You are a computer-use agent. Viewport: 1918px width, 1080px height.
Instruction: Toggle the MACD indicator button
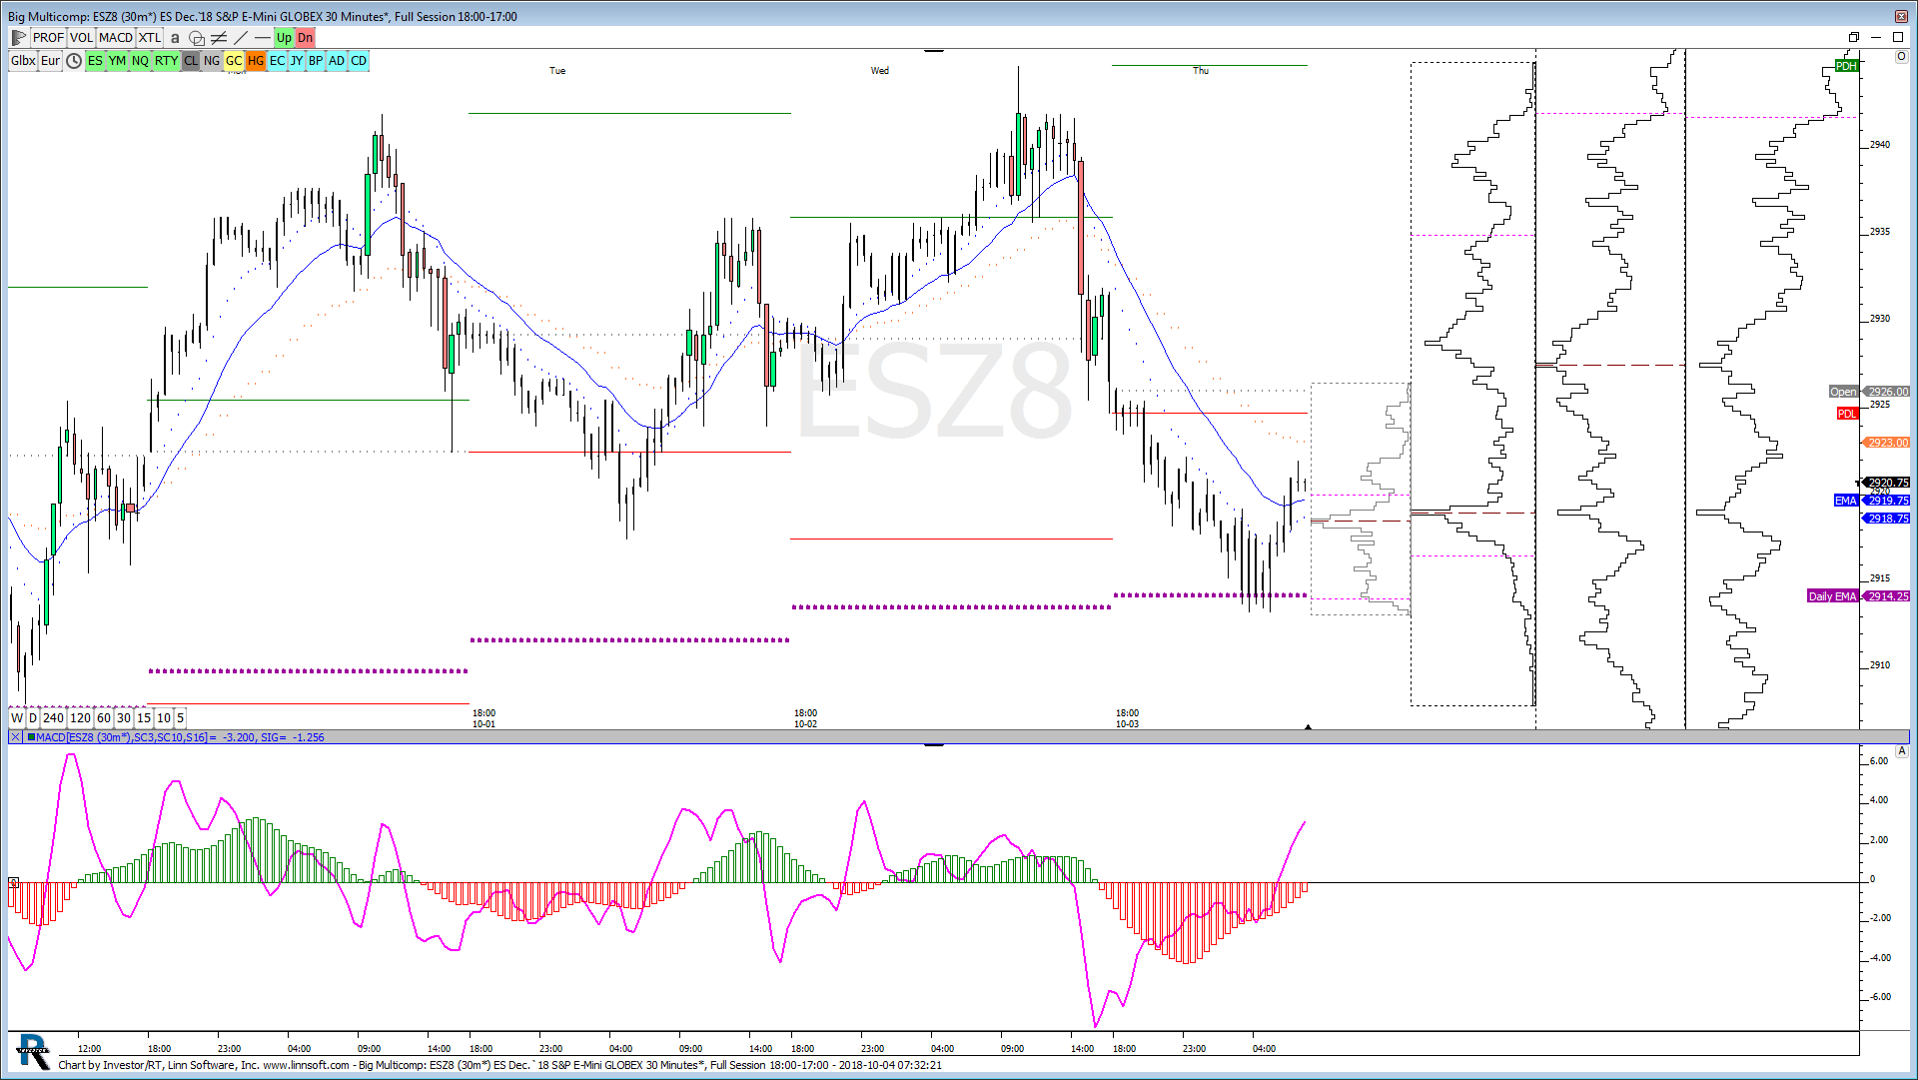tap(116, 38)
